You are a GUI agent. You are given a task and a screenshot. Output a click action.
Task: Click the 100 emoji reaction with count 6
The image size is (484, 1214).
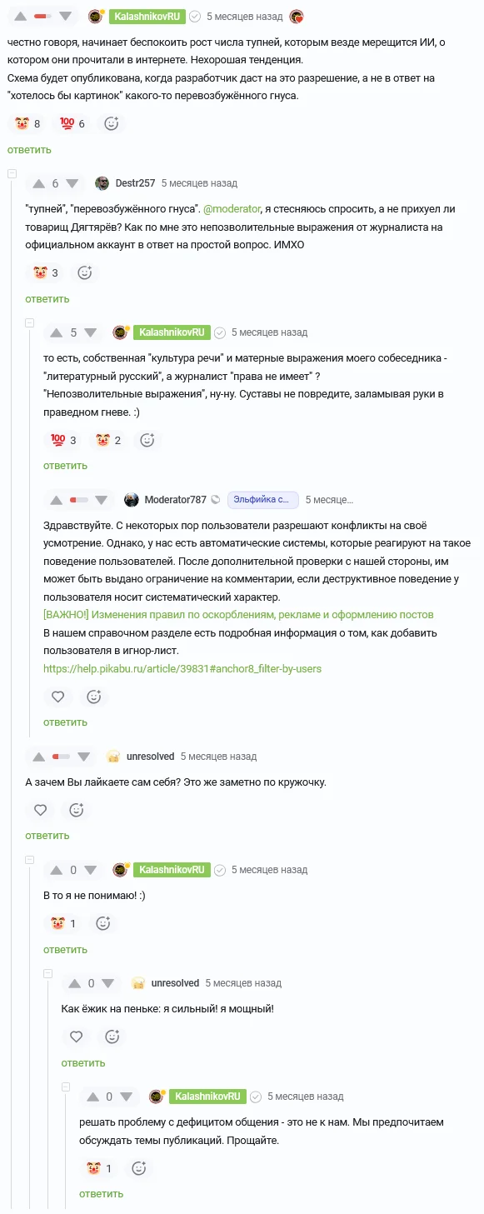[x=73, y=123]
